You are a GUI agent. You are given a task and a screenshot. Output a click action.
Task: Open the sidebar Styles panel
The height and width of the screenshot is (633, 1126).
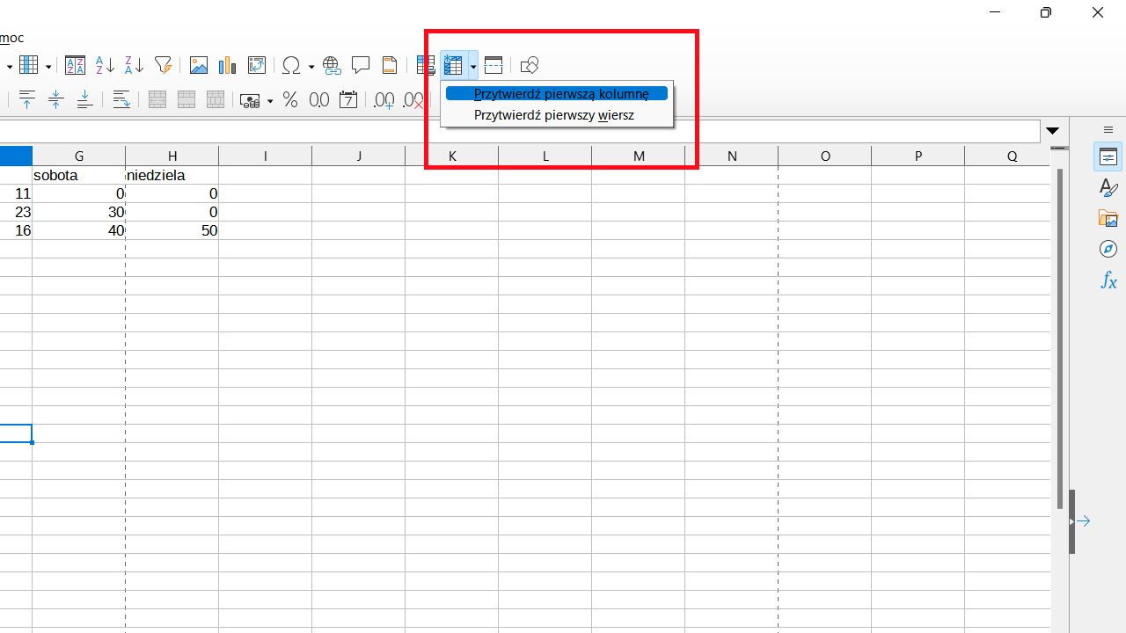(x=1108, y=188)
